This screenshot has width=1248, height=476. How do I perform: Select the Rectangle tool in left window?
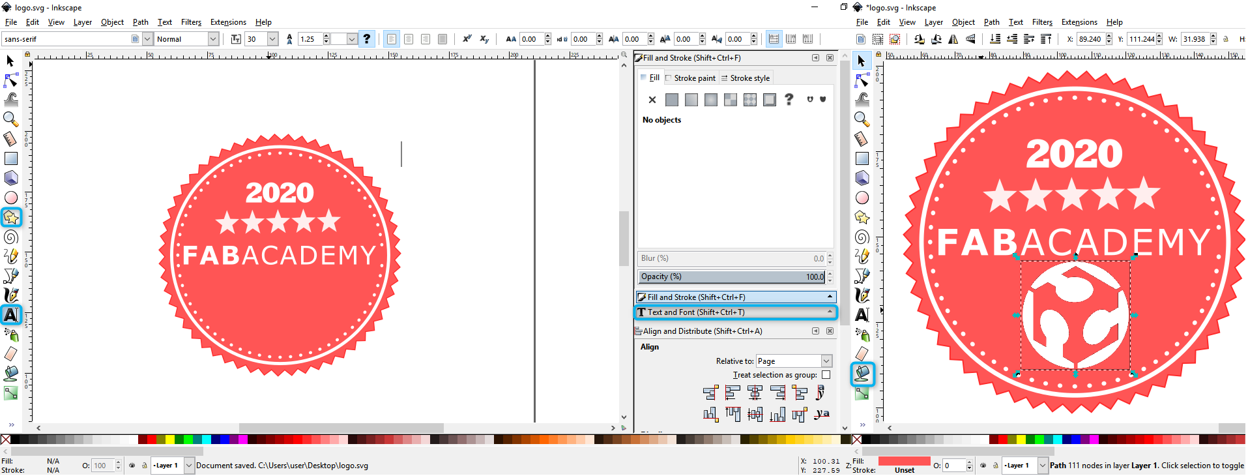[x=11, y=158]
